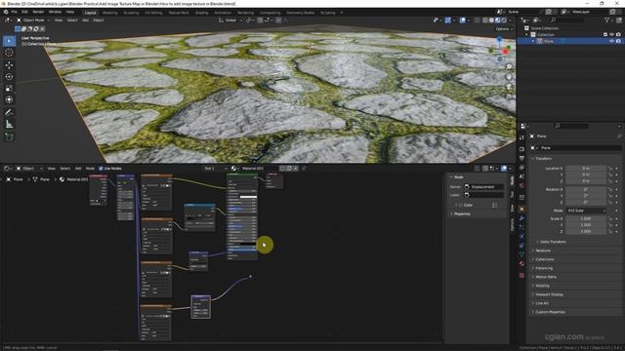Open the World properties tab

point(521,185)
